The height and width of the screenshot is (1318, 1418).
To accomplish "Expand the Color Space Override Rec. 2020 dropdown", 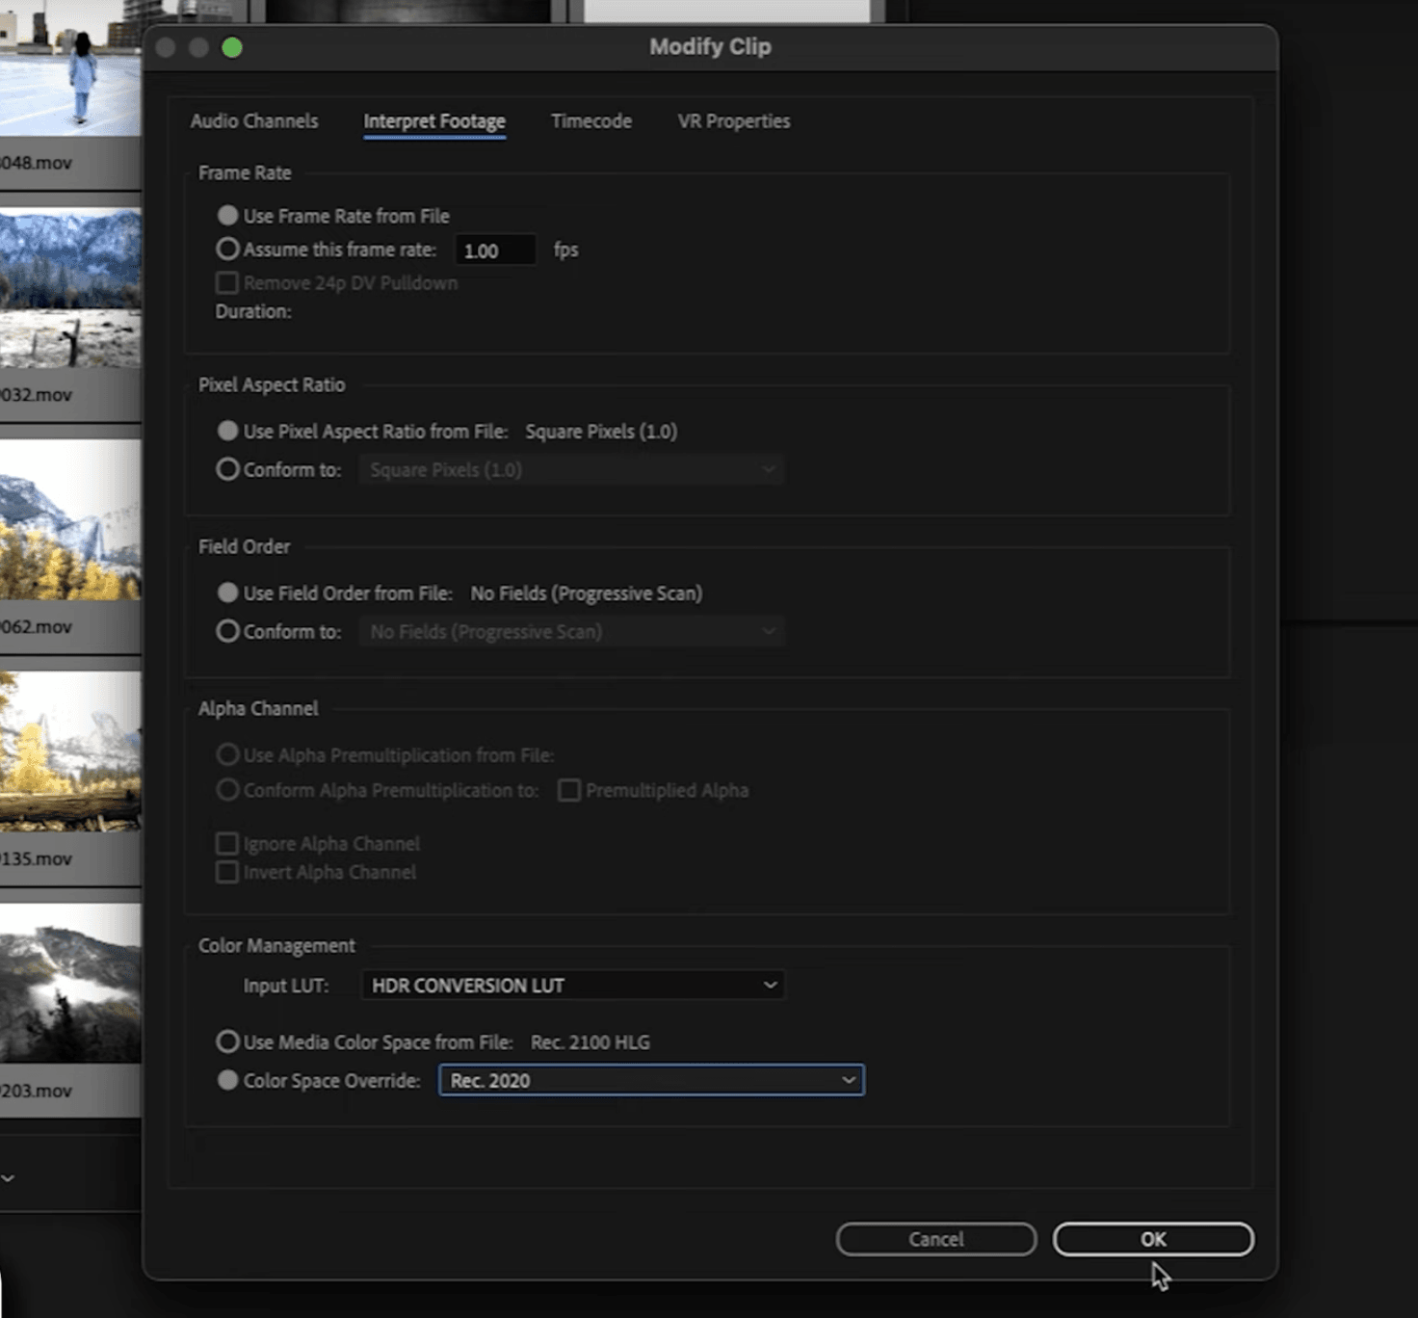I will click(x=651, y=1080).
